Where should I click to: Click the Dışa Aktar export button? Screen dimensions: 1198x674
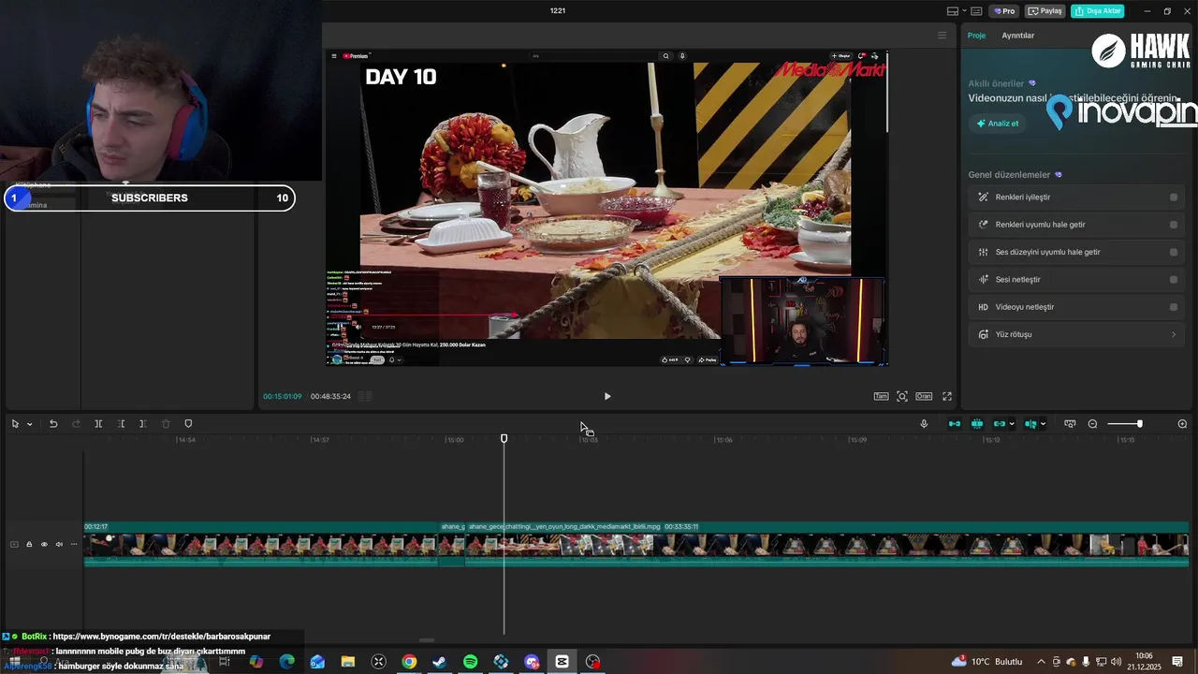coord(1098,11)
